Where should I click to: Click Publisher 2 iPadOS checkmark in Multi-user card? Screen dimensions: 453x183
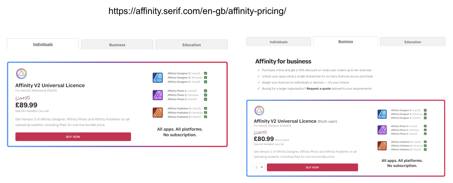[x=425, y=150]
